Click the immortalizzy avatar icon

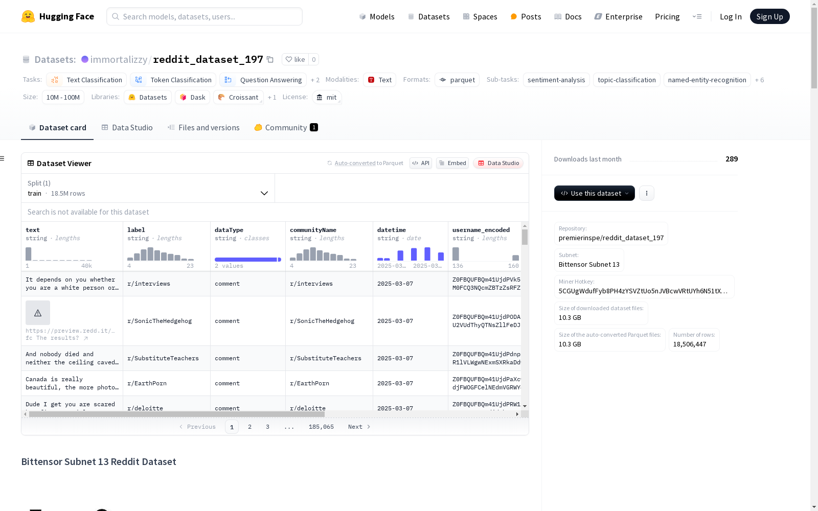(85, 59)
